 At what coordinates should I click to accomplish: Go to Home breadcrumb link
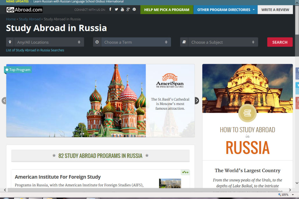point(11,19)
